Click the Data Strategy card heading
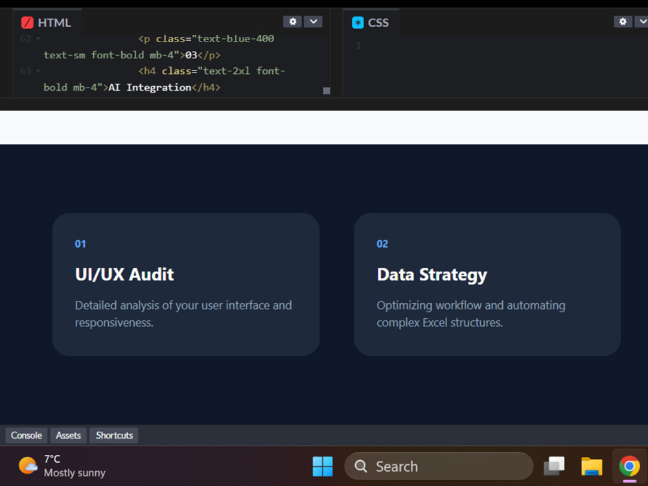 432,275
